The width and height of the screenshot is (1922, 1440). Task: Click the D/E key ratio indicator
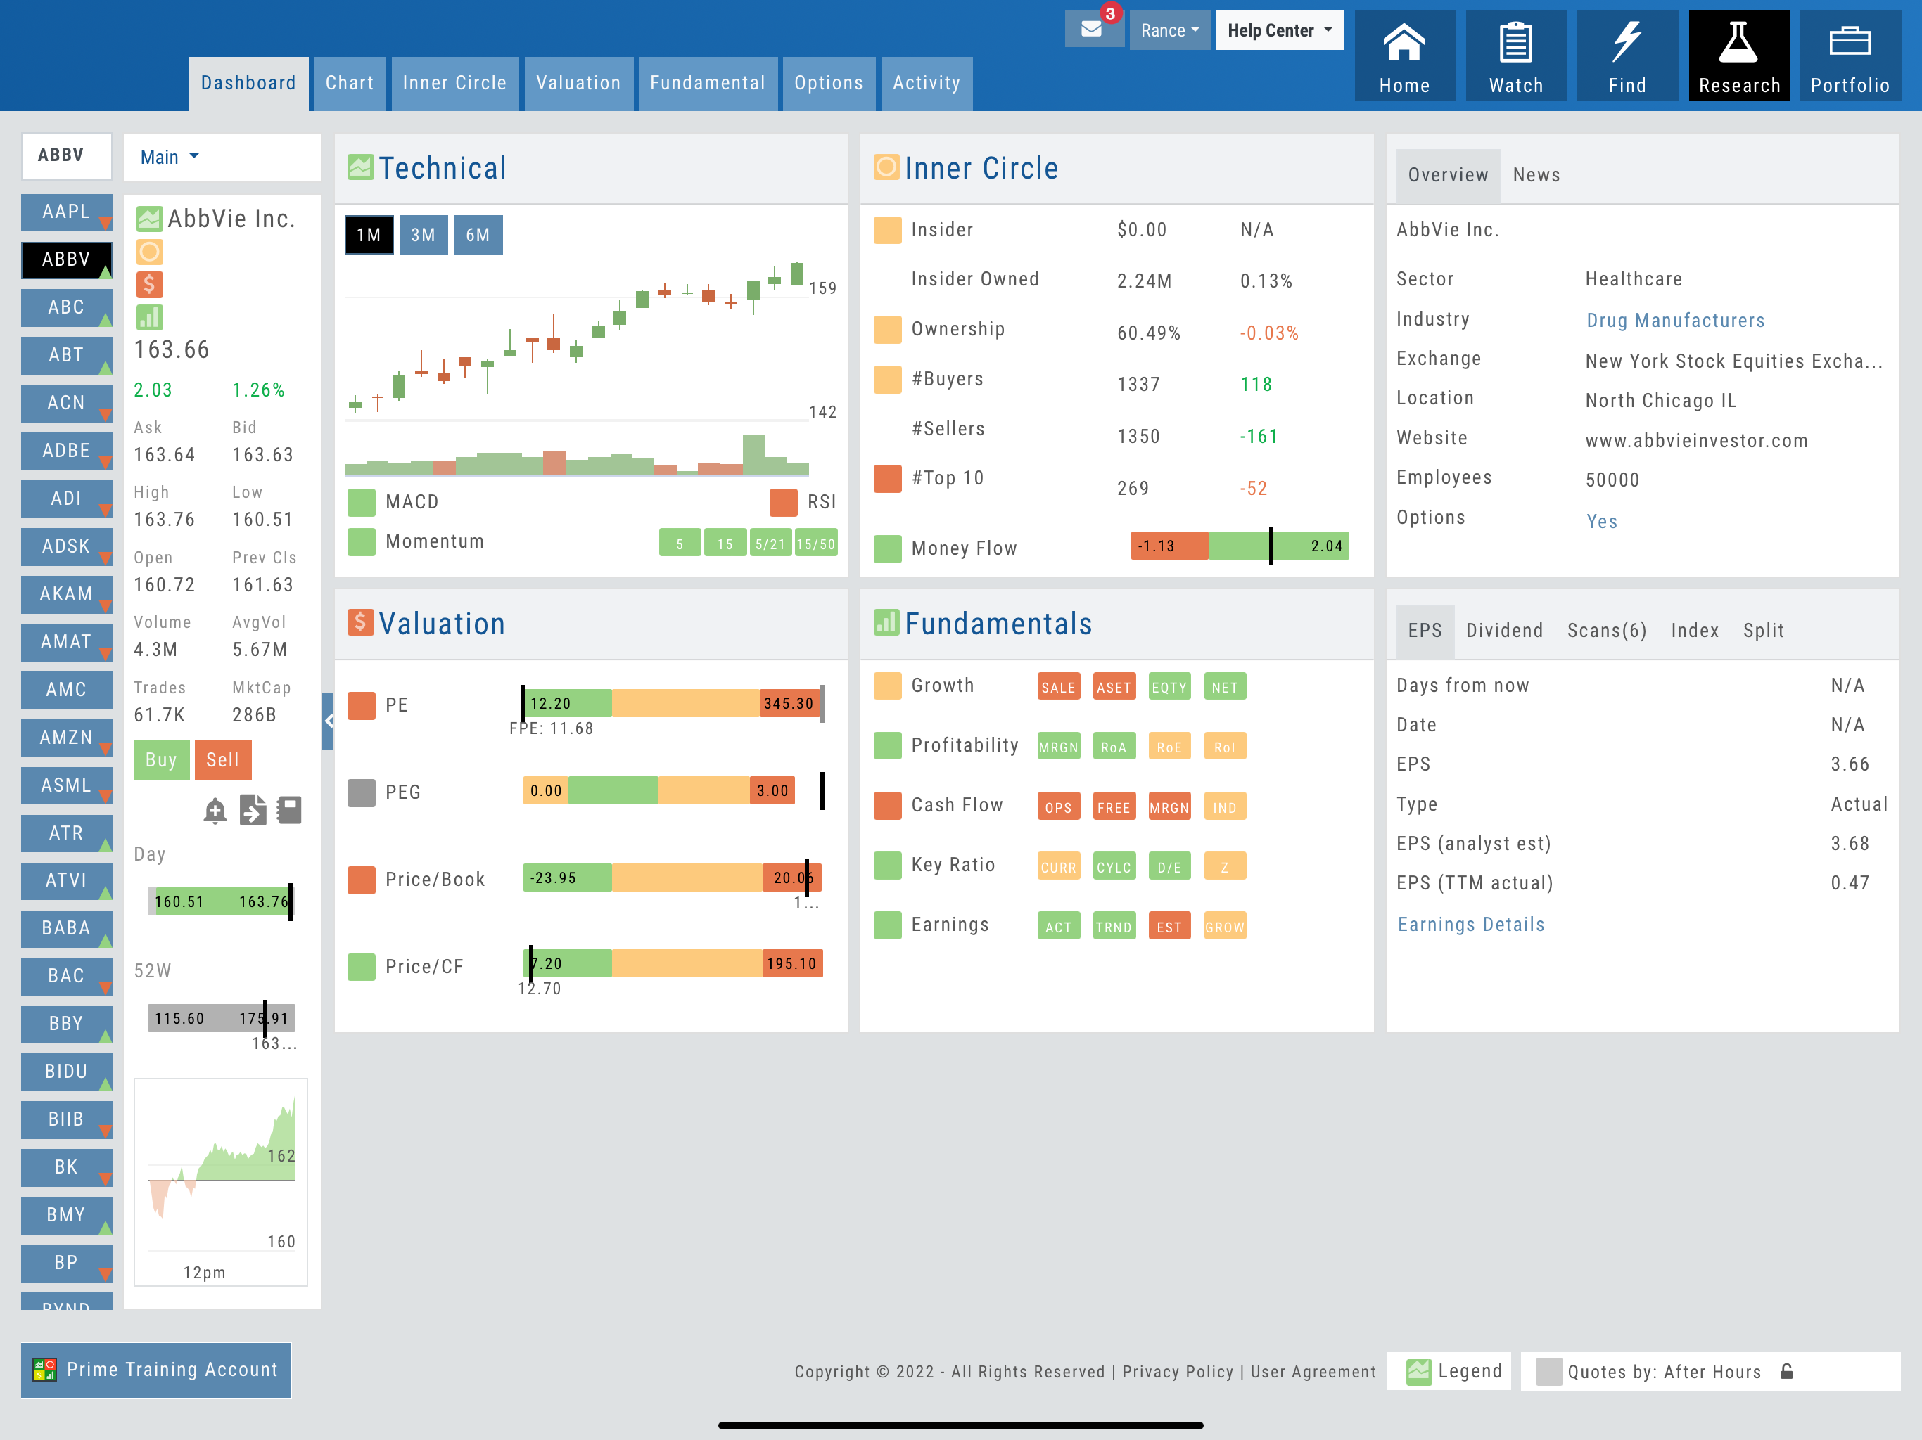(1169, 867)
